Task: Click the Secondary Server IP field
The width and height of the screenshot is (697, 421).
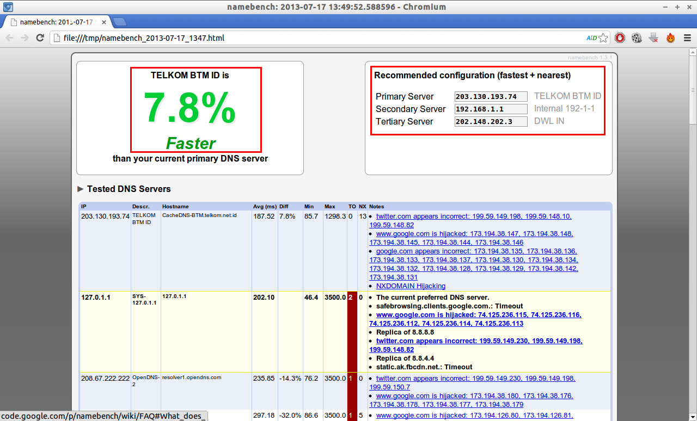Action: pos(491,109)
